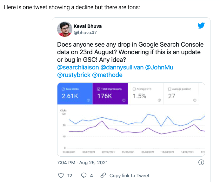Viewport: 220px width, 182px height.
Task: Click the Total clicks help icon
Action: pos(88,100)
